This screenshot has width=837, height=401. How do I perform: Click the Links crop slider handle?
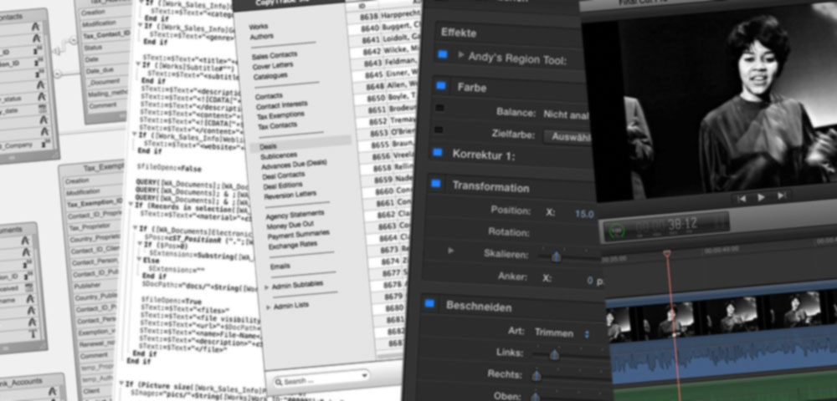coord(554,354)
